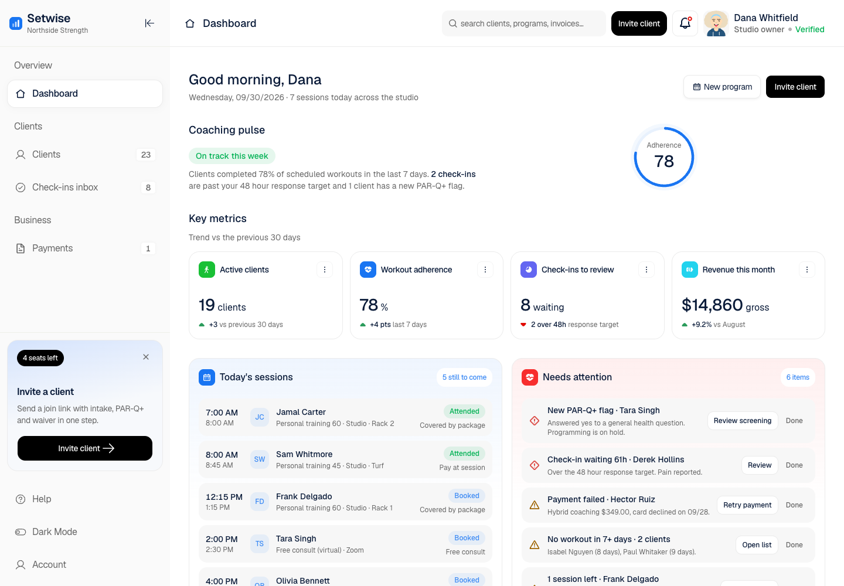The image size is (844, 586).
Task: Open Check-ins to review card options menu
Action: point(646,270)
